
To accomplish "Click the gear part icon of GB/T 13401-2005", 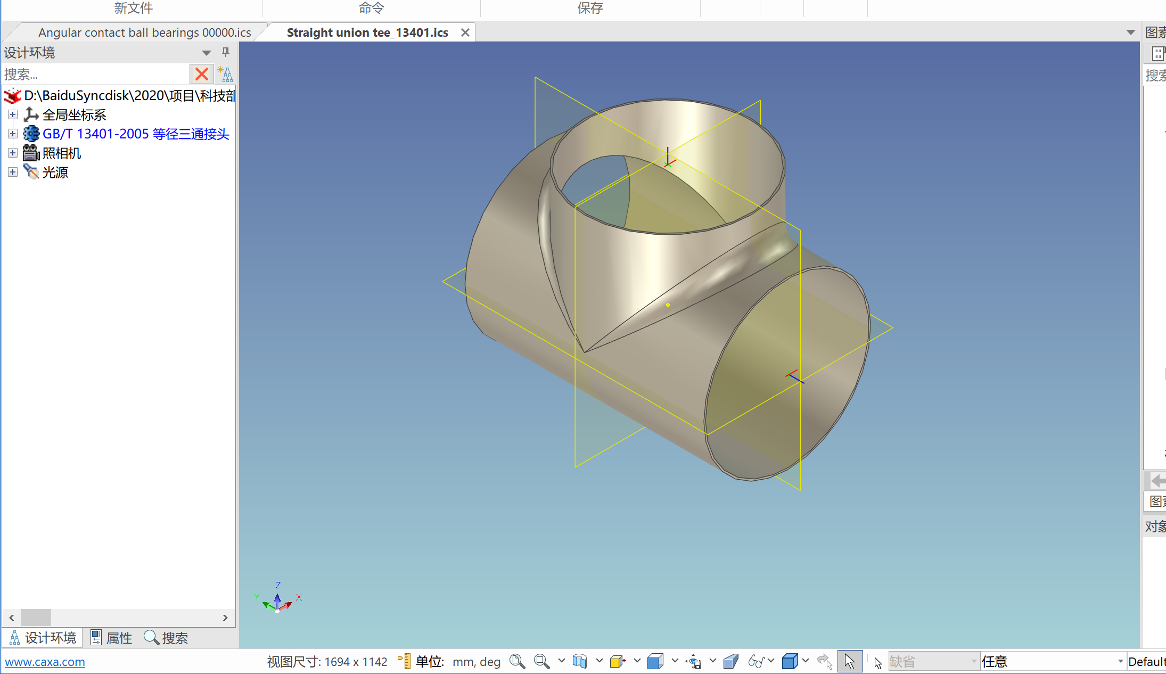I will (x=31, y=134).
